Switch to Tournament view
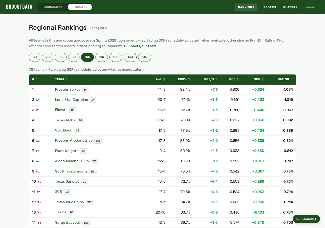325x228 pixels. click(x=53, y=7)
